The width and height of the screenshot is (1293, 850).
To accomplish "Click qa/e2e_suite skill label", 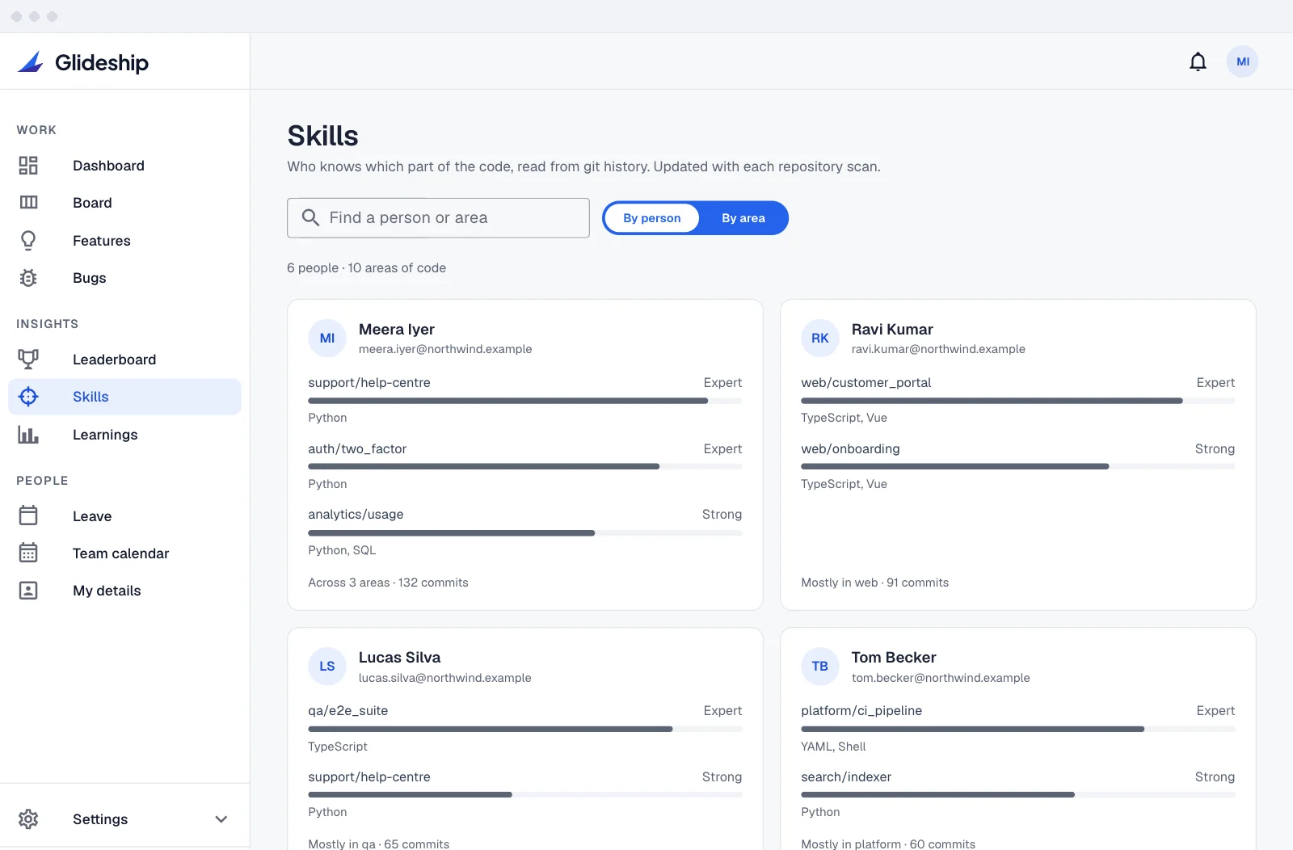I will pos(347,710).
